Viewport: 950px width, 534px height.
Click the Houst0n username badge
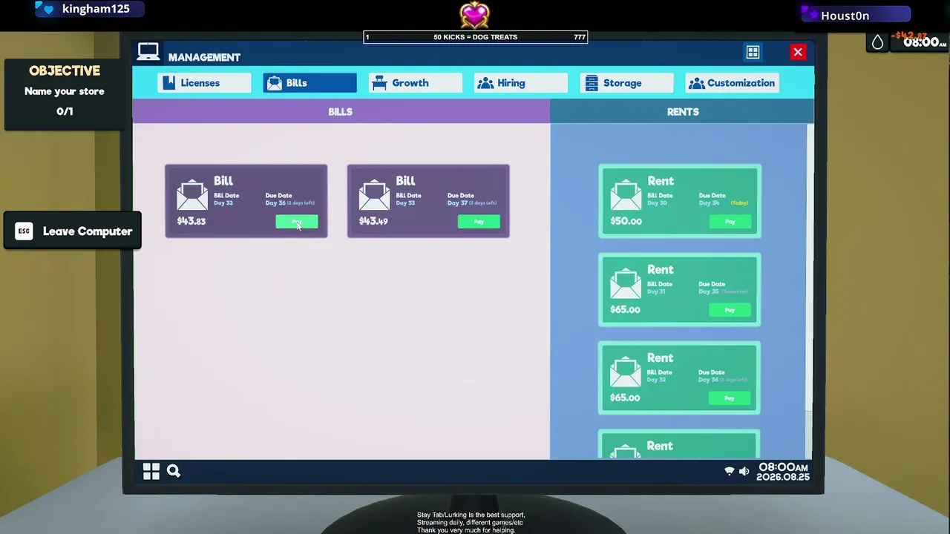(x=856, y=16)
